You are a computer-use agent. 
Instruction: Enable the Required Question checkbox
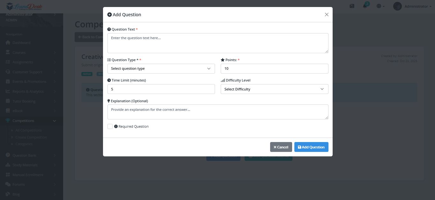point(110,126)
